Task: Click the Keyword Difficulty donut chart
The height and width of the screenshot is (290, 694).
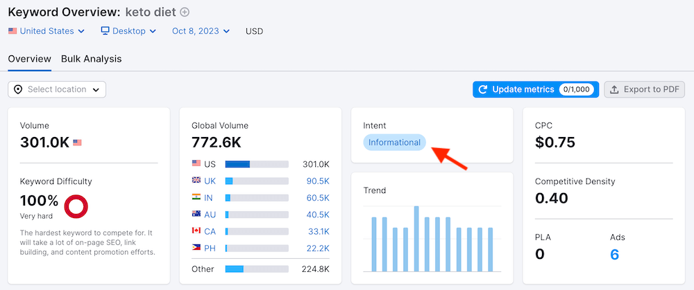Action: [75, 206]
